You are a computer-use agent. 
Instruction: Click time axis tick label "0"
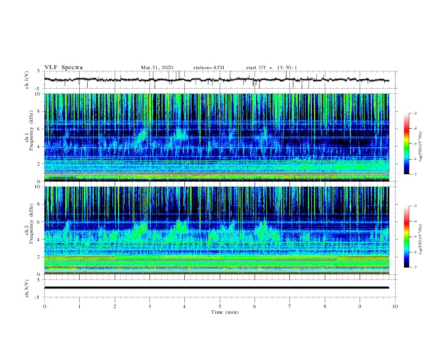click(x=44, y=306)
